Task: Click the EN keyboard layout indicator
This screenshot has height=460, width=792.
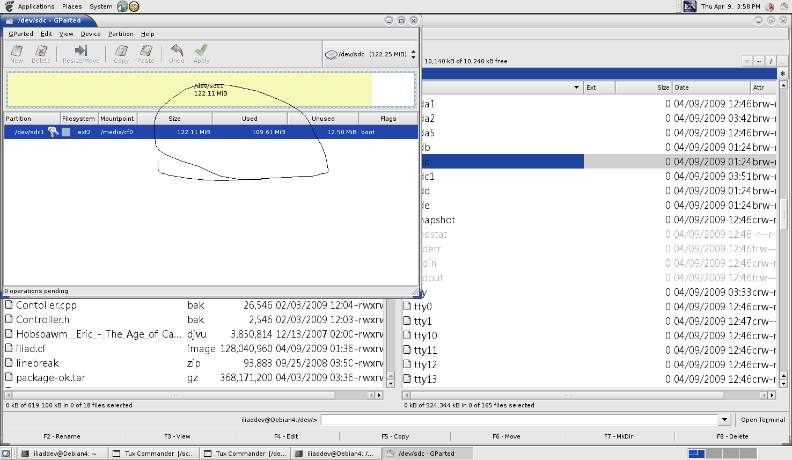Action: pyautogui.click(x=690, y=6)
